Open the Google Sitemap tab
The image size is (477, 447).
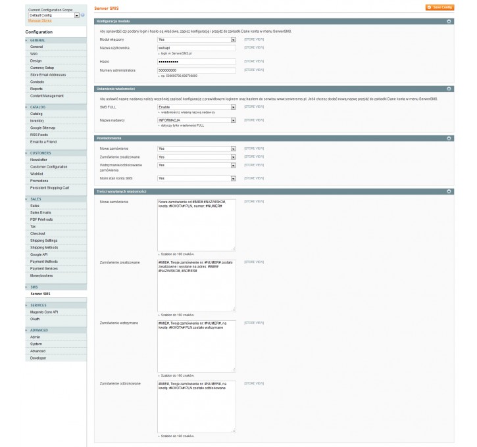click(56, 128)
